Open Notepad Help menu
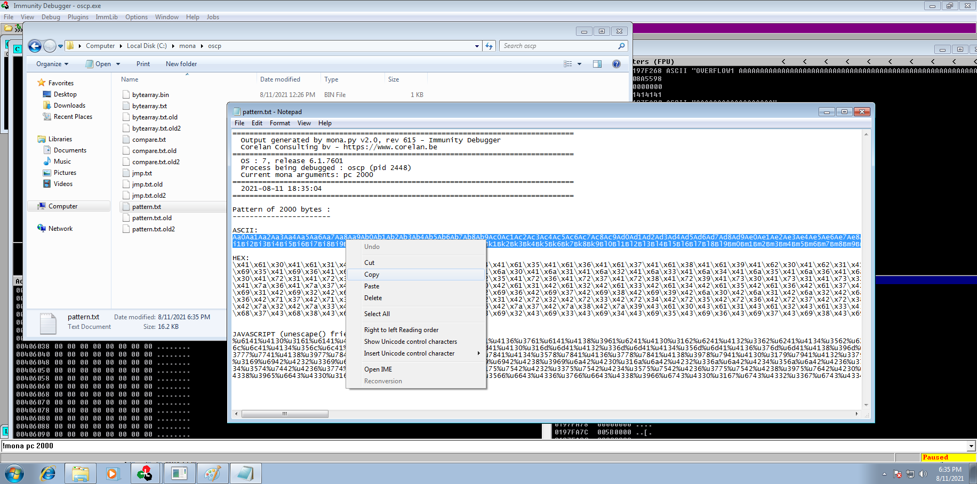This screenshot has width=977, height=484. pos(325,123)
